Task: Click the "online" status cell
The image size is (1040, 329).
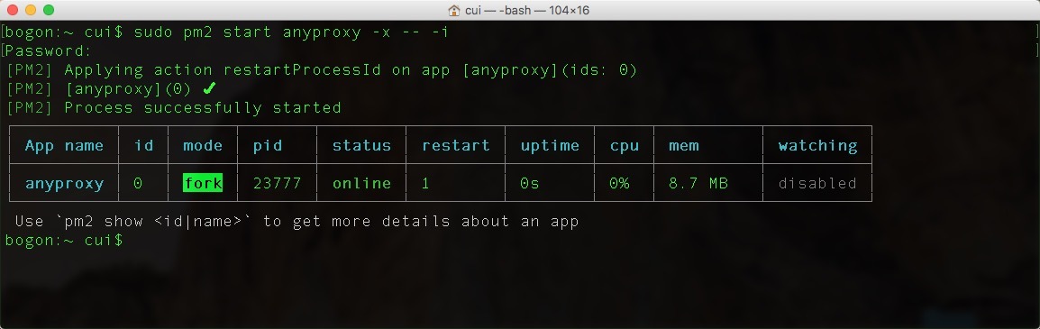Action: 361,183
